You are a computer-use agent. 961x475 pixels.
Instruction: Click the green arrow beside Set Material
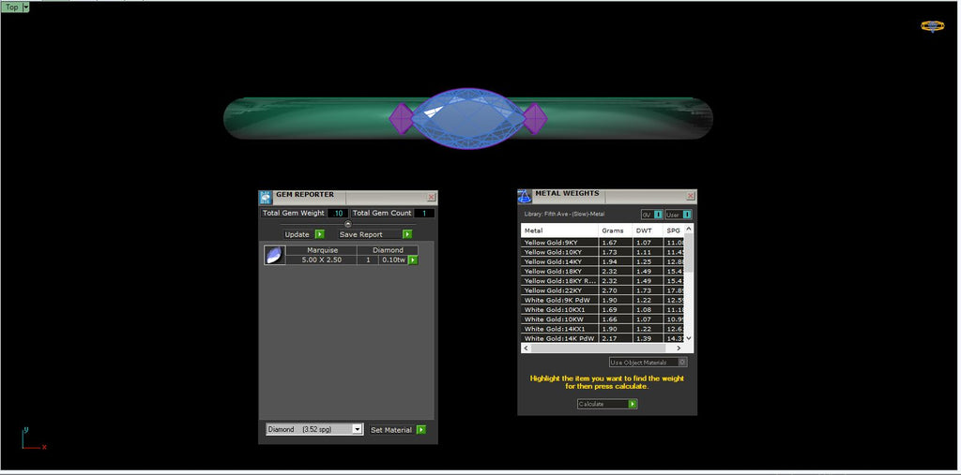(x=420, y=429)
